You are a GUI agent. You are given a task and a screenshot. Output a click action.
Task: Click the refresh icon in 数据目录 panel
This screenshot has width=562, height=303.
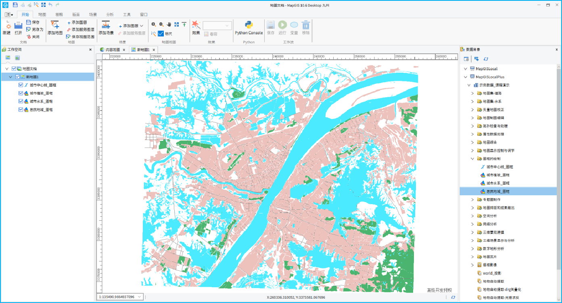(x=485, y=59)
